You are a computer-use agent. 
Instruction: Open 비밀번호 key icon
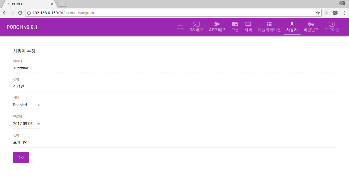click(x=311, y=24)
